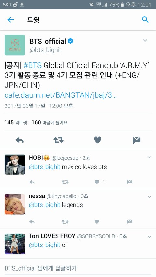
Task: Tap the back arrow icon
Action: 11,19
